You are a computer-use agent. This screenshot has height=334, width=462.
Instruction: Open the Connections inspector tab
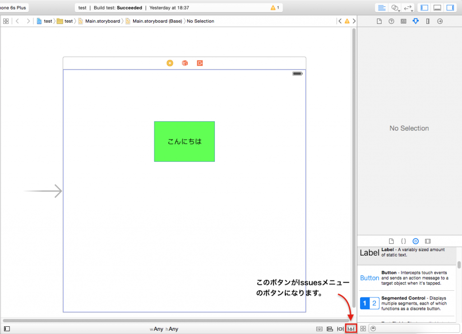tap(440, 21)
